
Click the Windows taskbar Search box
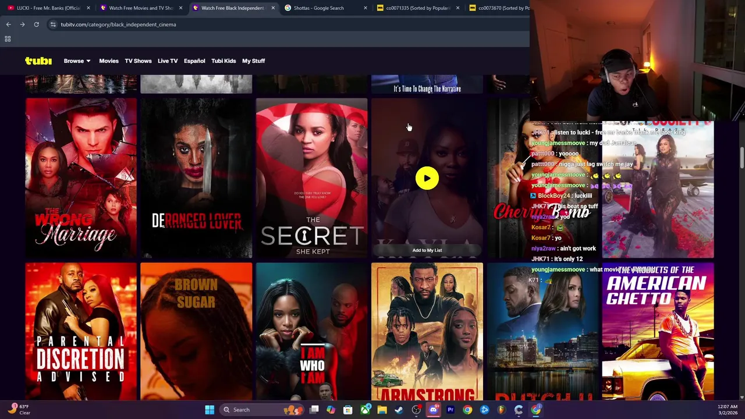tap(263, 410)
